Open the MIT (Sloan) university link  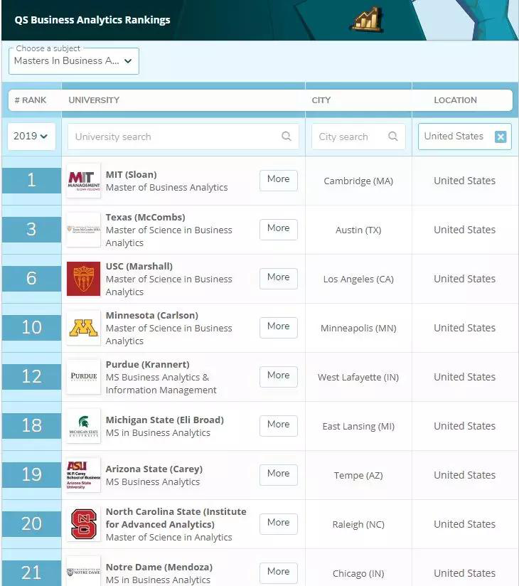(131, 174)
